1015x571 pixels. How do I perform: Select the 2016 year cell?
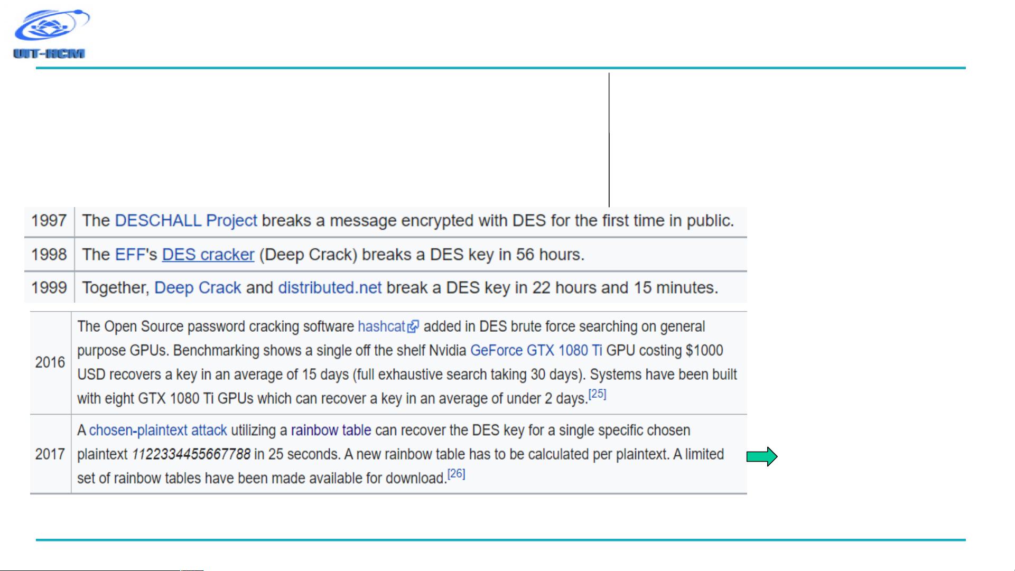click(x=50, y=362)
